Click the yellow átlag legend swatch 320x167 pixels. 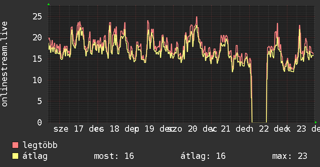15,156
